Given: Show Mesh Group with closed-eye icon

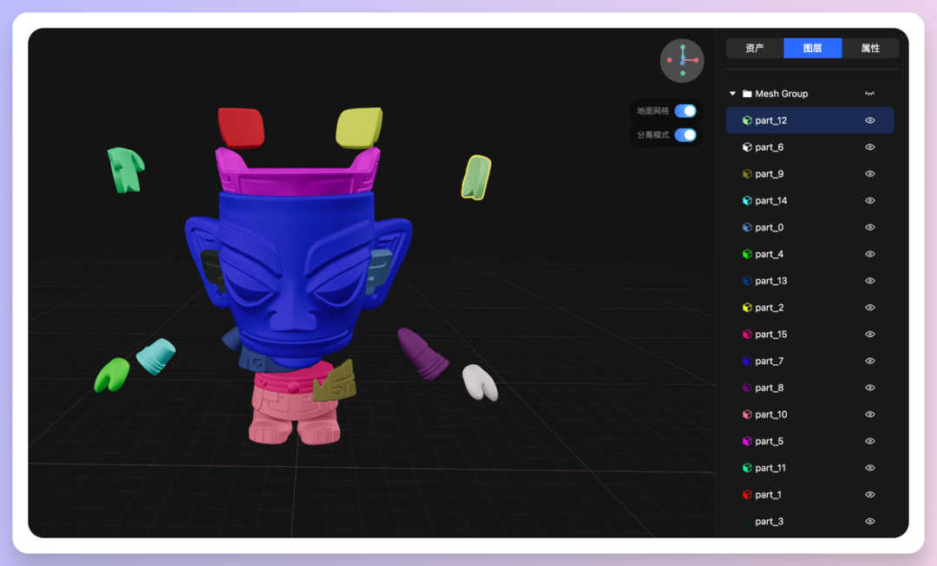Looking at the screenshot, I should (869, 94).
